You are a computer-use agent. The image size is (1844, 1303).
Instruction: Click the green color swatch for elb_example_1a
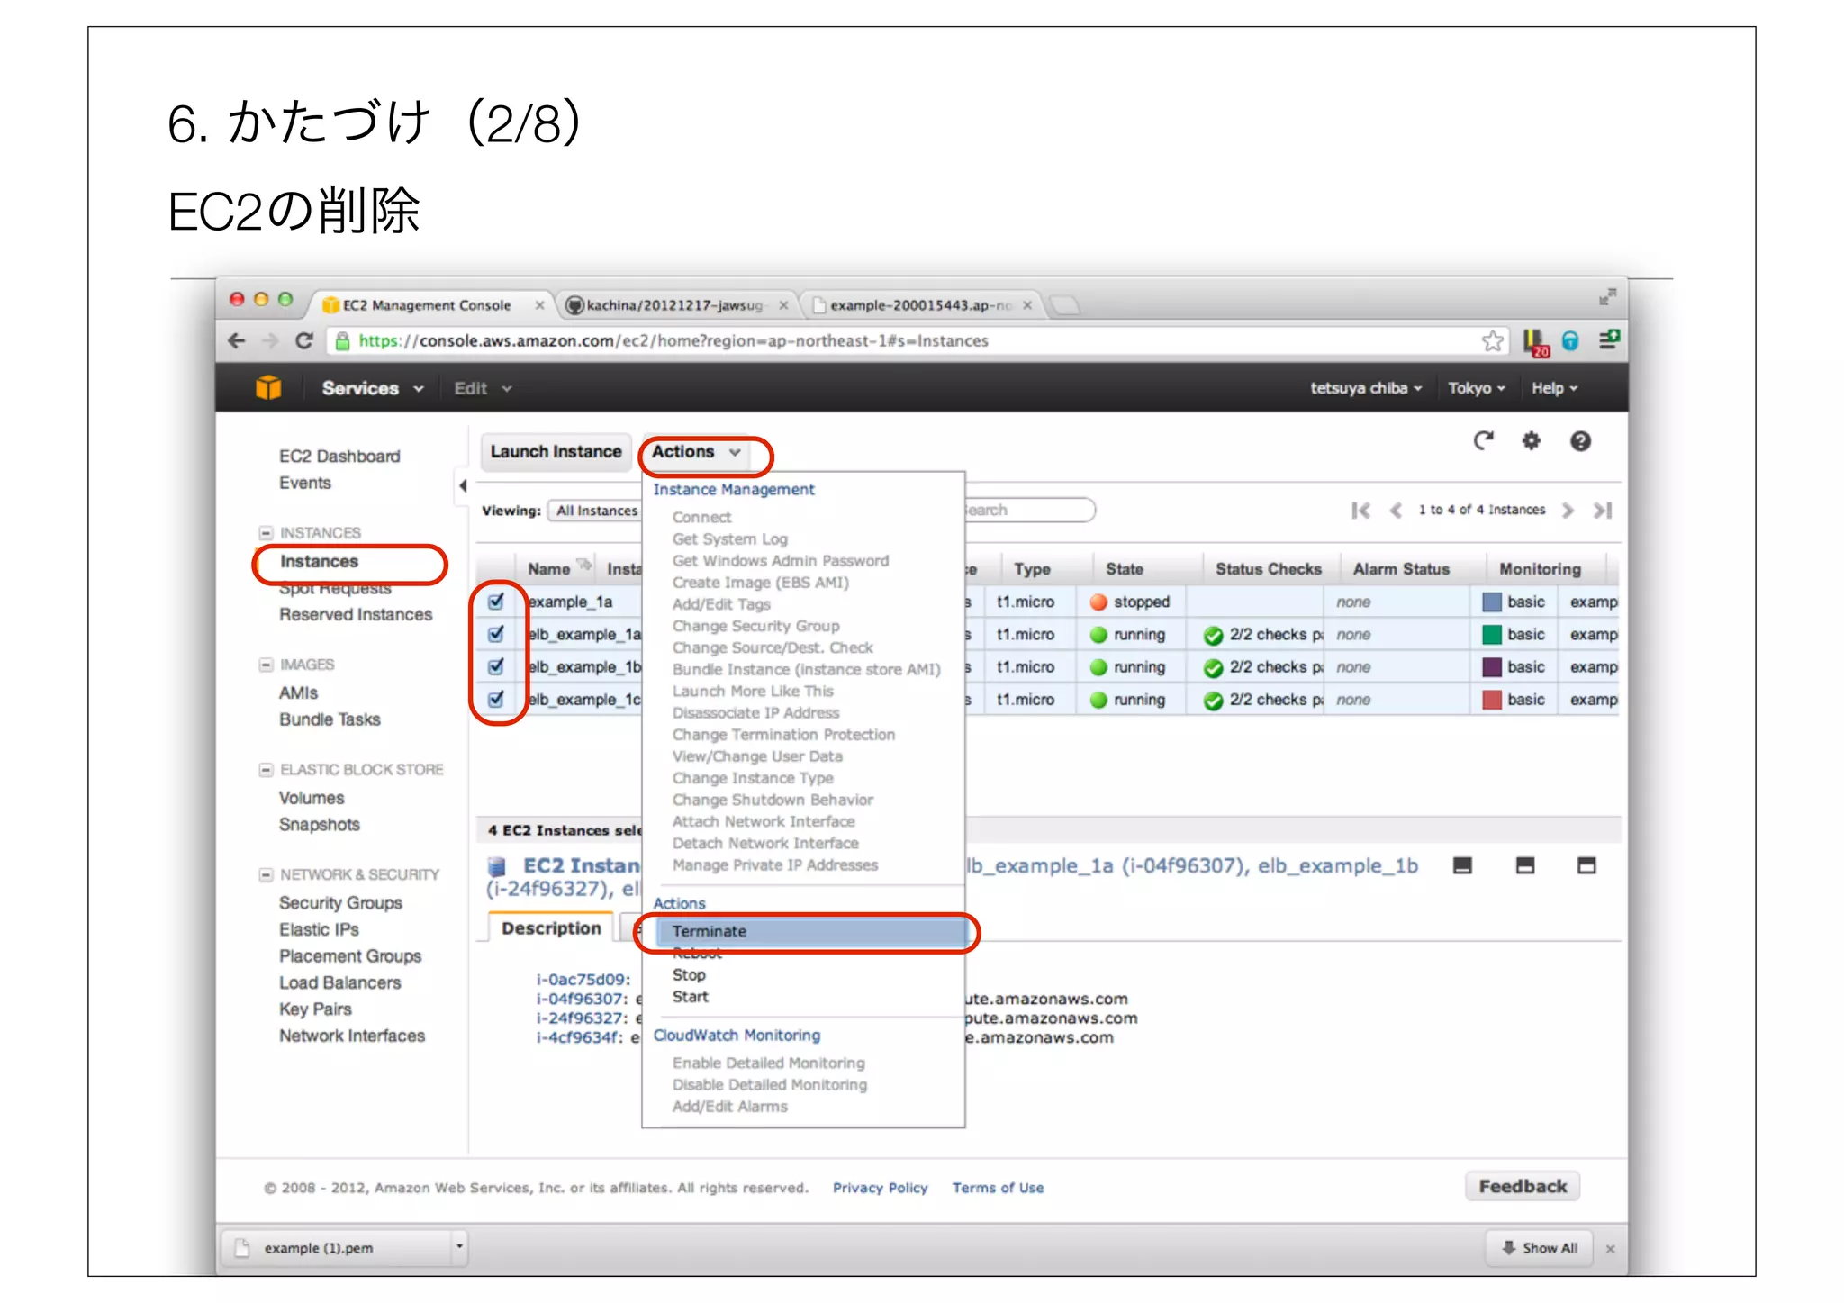[1492, 635]
